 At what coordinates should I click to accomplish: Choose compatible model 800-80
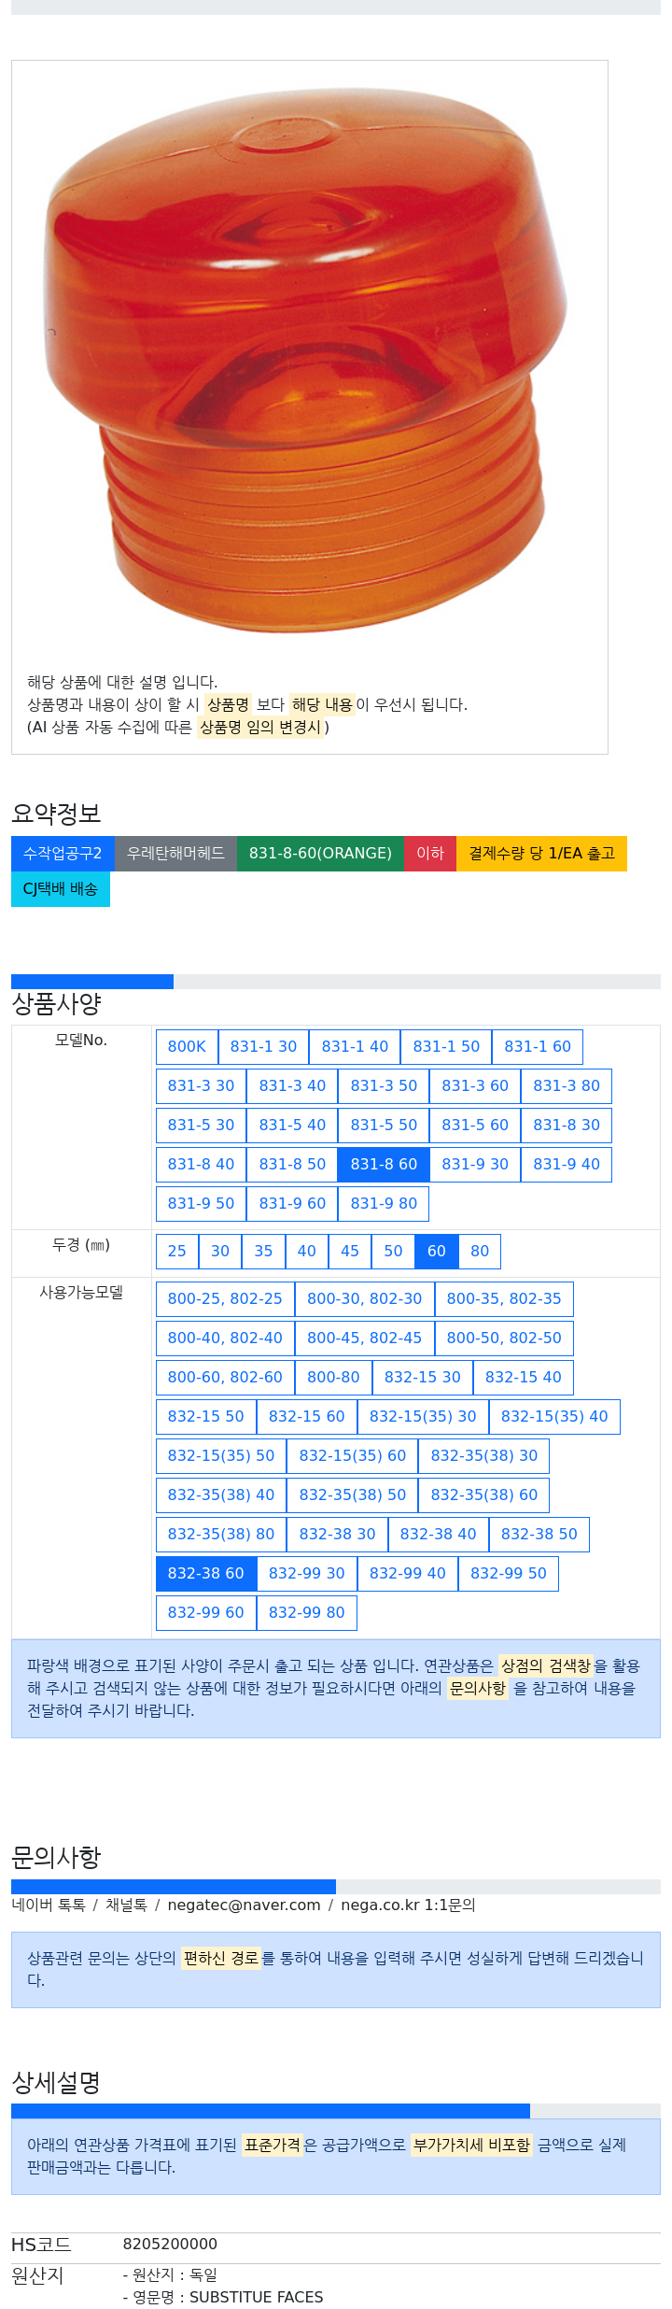click(333, 1377)
